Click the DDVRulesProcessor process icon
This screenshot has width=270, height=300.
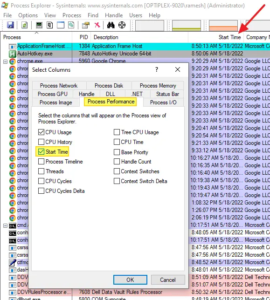pos(13,293)
